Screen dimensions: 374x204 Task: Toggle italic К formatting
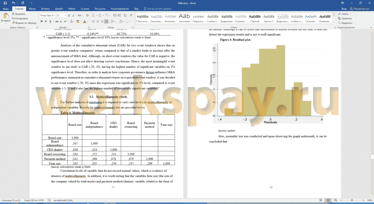point(46,21)
